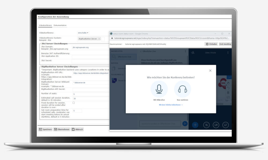This screenshot has width=268, height=160.
Task: Click the Speichern button
Action: [x=45, y=129]
